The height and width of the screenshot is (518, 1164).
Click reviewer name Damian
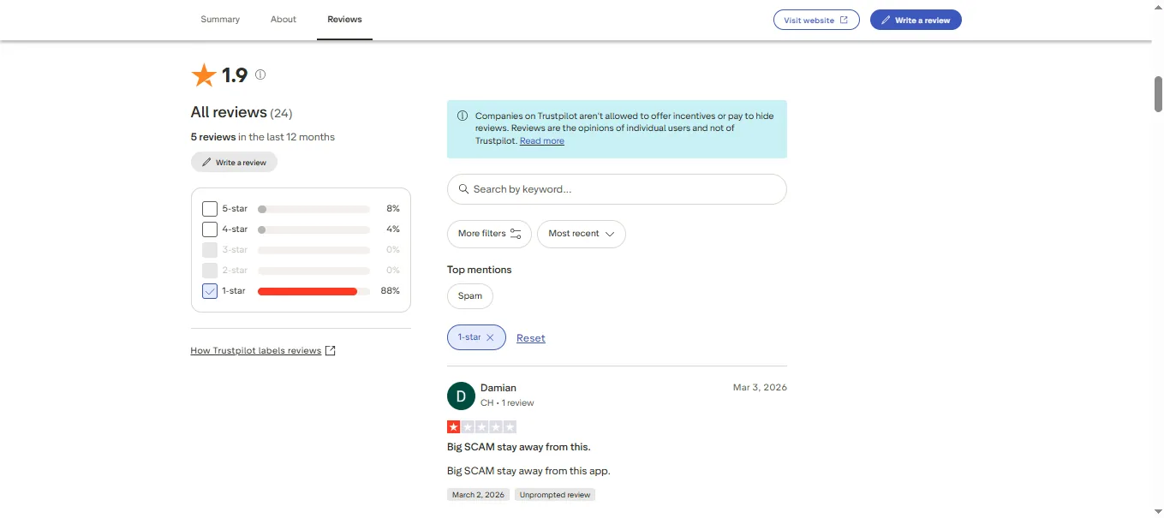pos(498,388)
